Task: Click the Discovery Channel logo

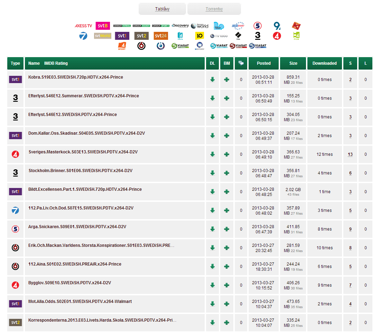Action: [x=180, y=26]
